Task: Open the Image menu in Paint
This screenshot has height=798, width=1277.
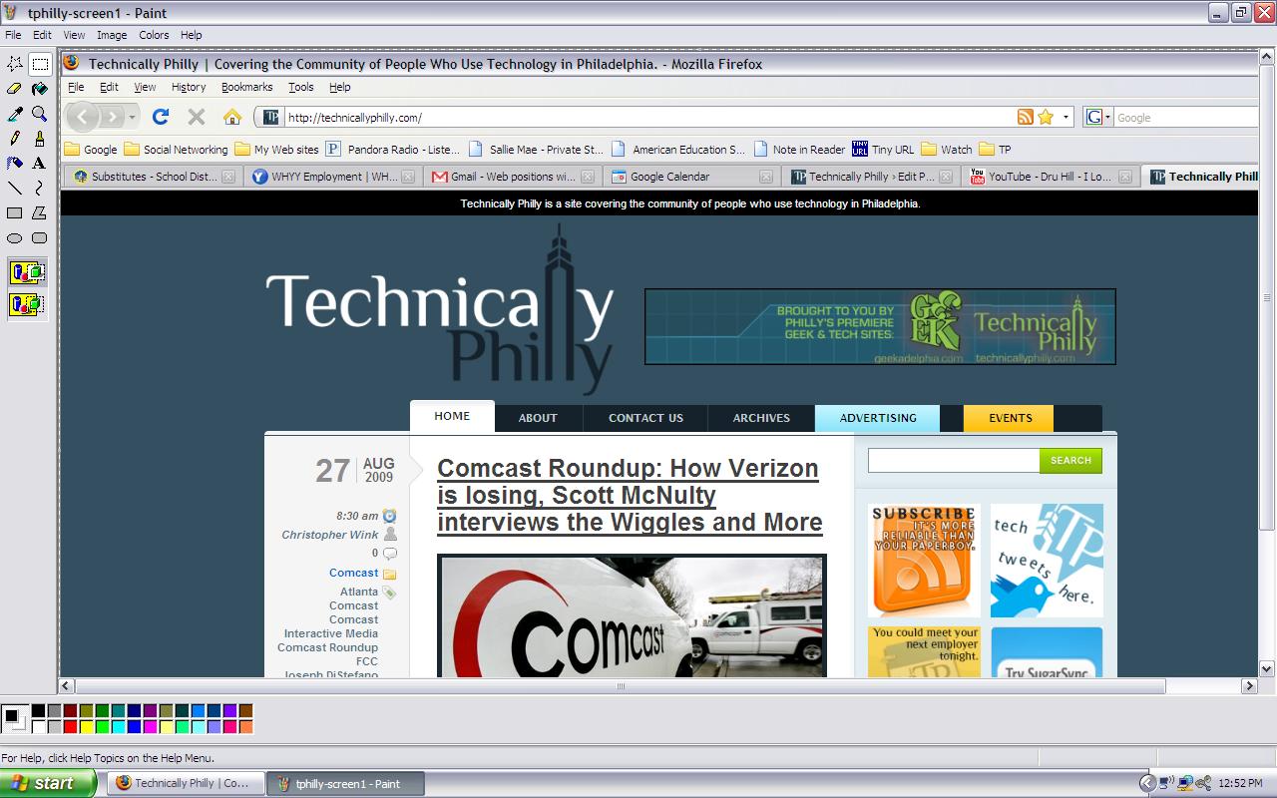Action: [111, 35]
